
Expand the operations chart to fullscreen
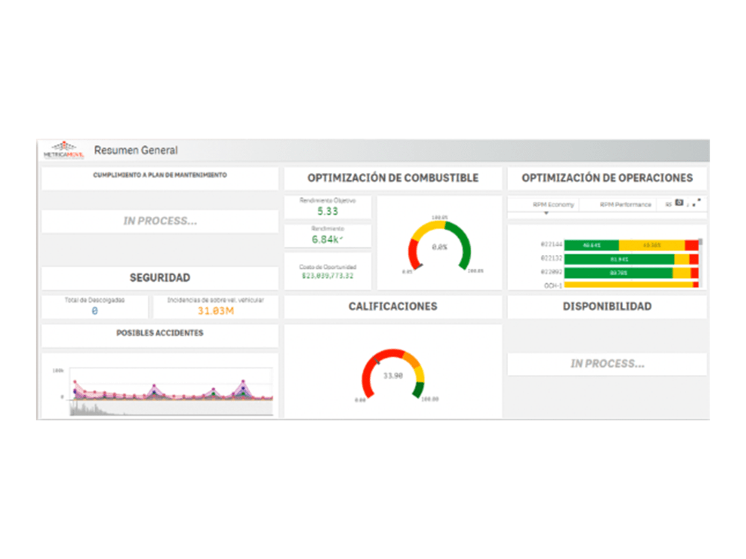[x=698, y=202]
